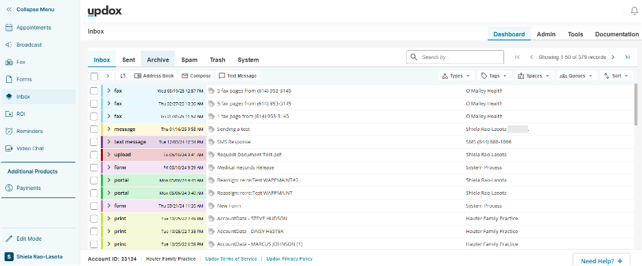
Task: Select the AccountData - STEVE HUDSON checkbox
Action: (x=94, y=219)
